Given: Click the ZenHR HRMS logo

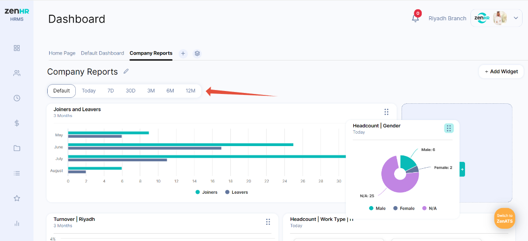Looking at the screenshot, I should [17, 14].
